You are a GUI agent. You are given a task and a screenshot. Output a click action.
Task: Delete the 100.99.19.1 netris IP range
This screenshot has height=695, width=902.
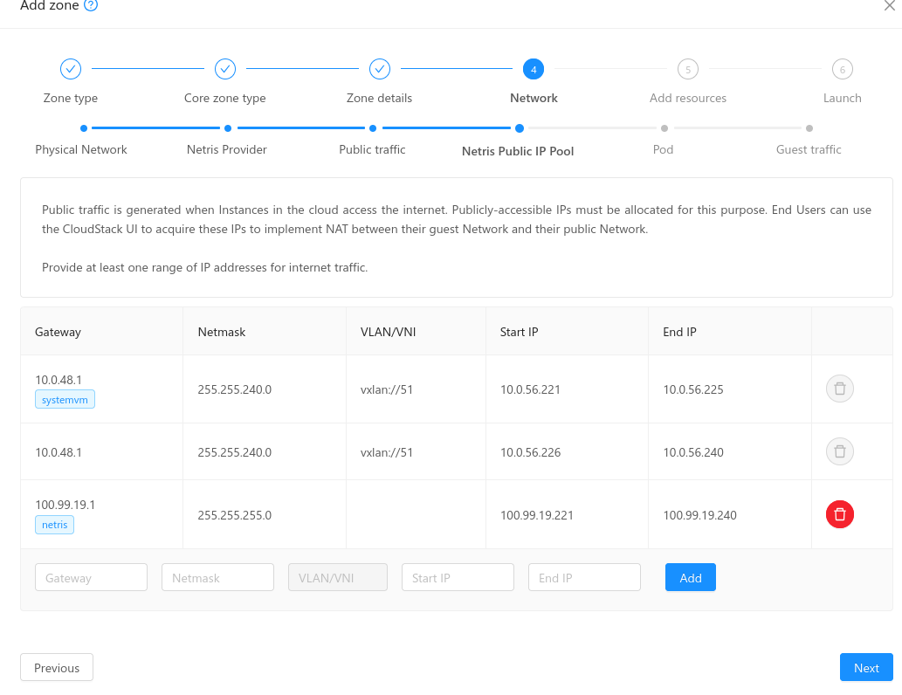839,514
